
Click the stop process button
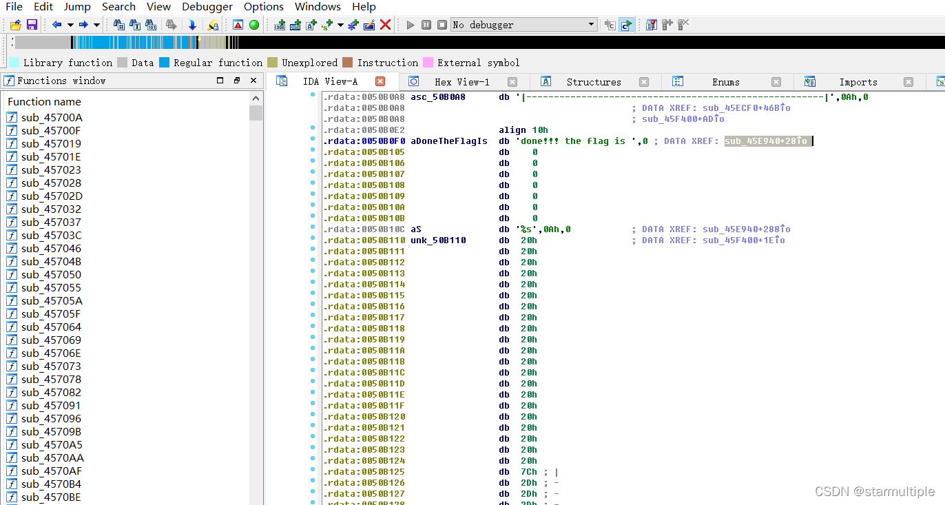click(442, 25)
